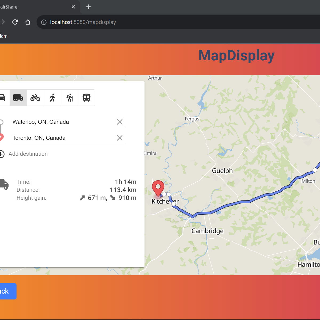Edit the Toronto destination field
This screenshot has width=320, height=320.
pyautogui.click(x=63, y=138)
